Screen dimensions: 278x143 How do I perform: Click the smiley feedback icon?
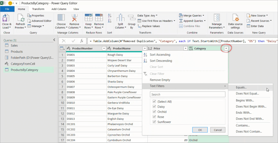tap(10, 3)
